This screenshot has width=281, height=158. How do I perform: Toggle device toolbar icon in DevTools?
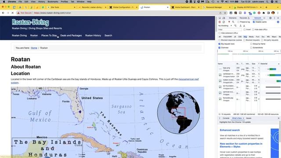point(224,18)
